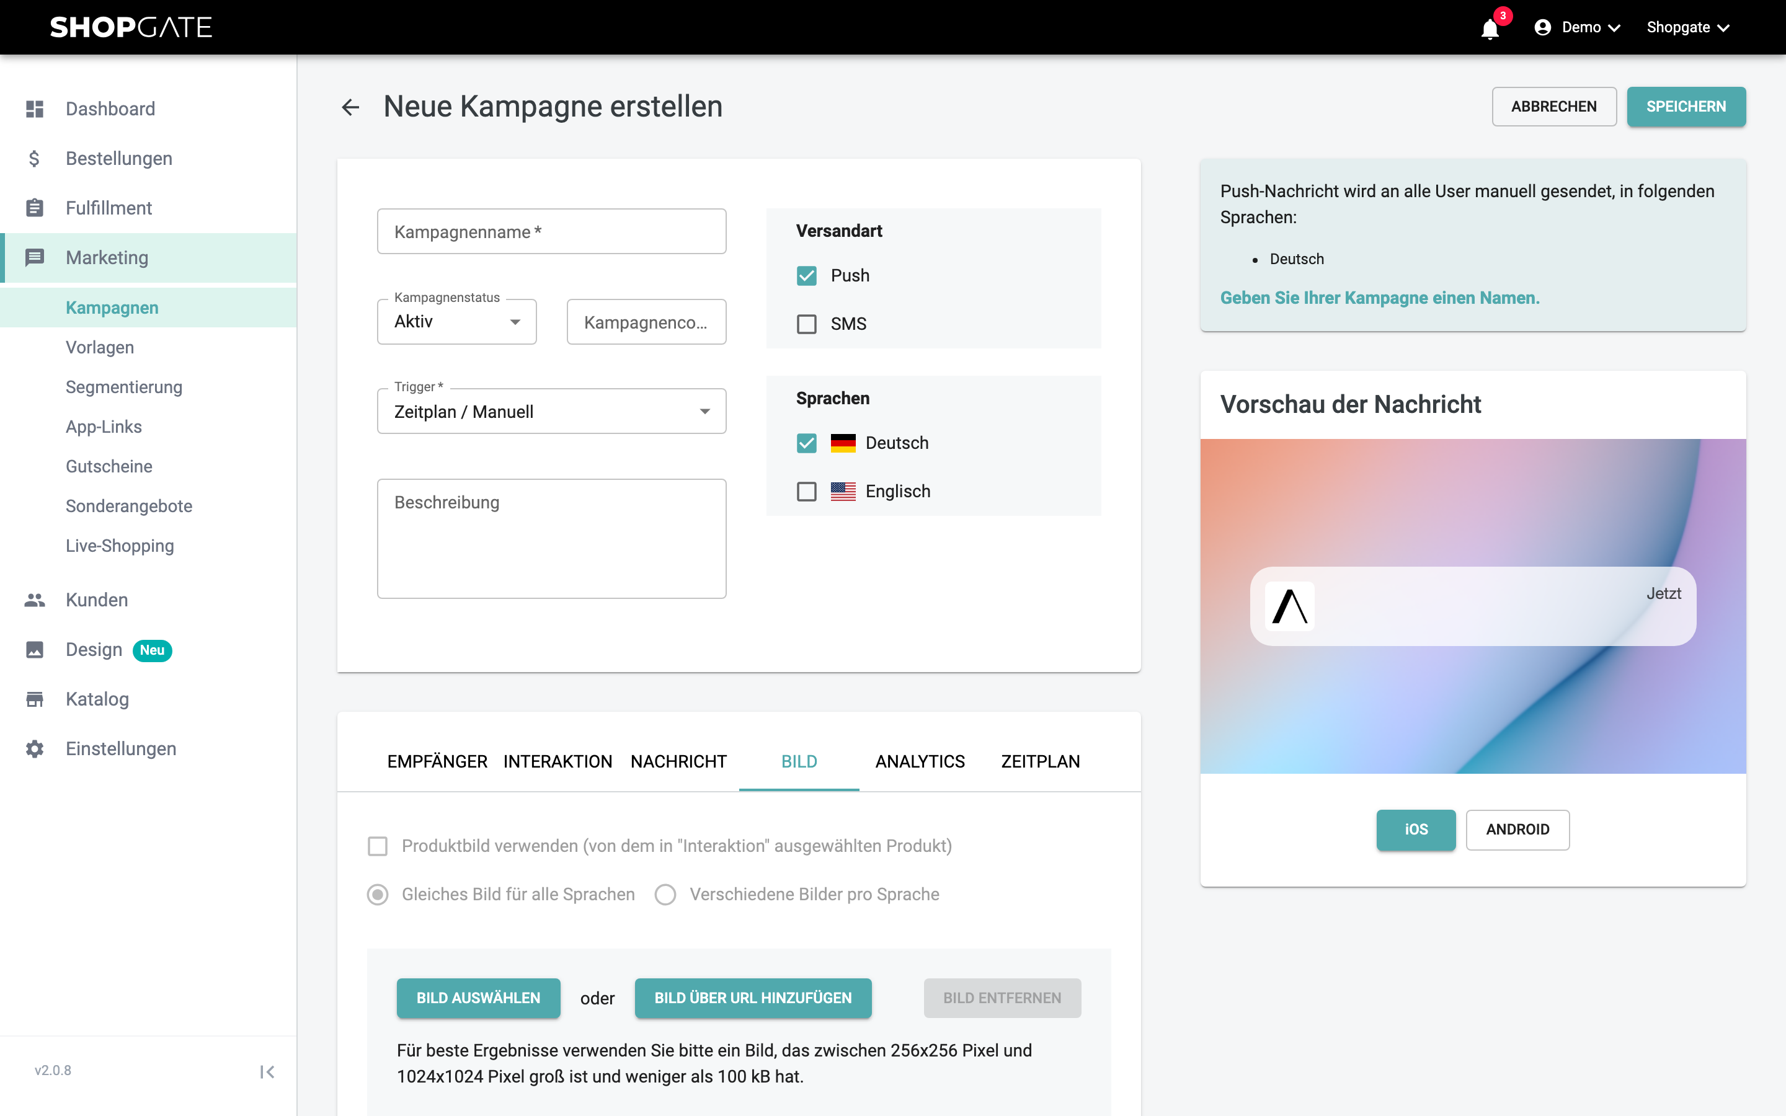Open the Kampagnenstatus dropdown
Image resolution: width=1786 pixels, height=1116 pixels.
point(457,322)
